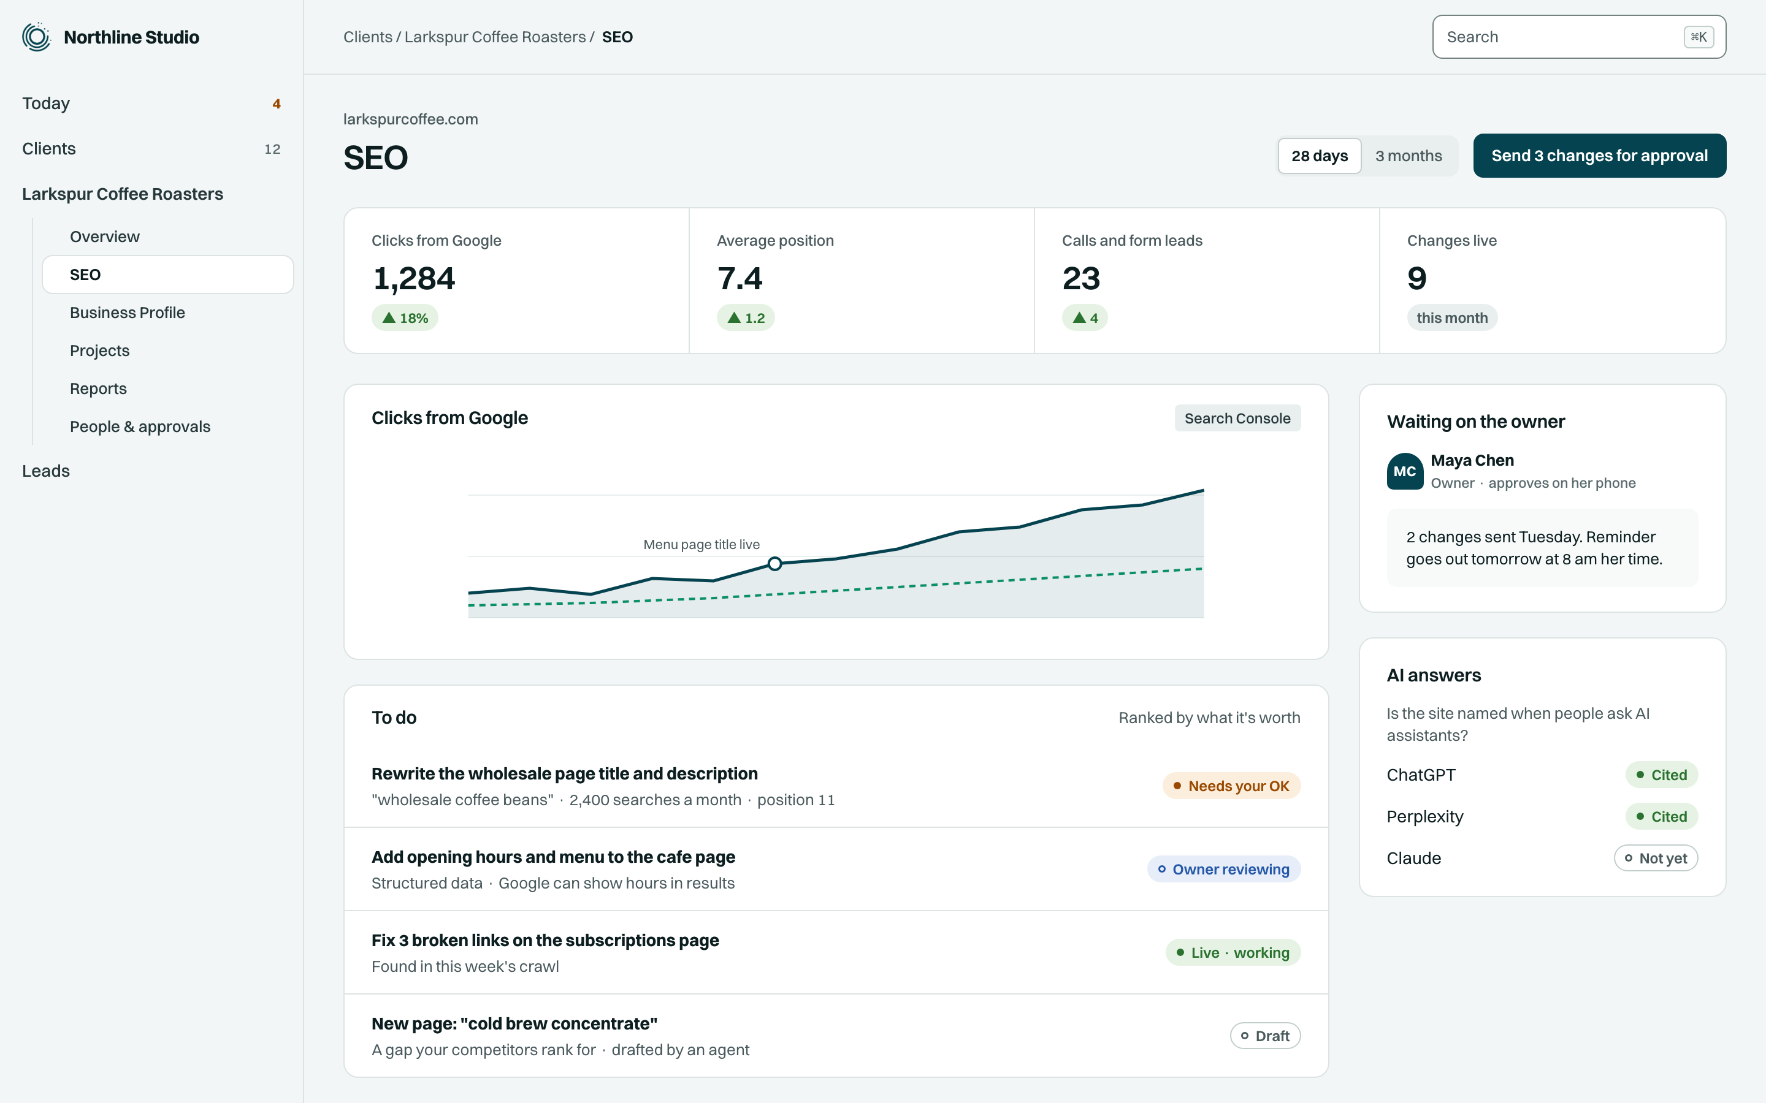Click the Average position metric card
Screen dimensions: 1766x1103
tap(862, 281)
